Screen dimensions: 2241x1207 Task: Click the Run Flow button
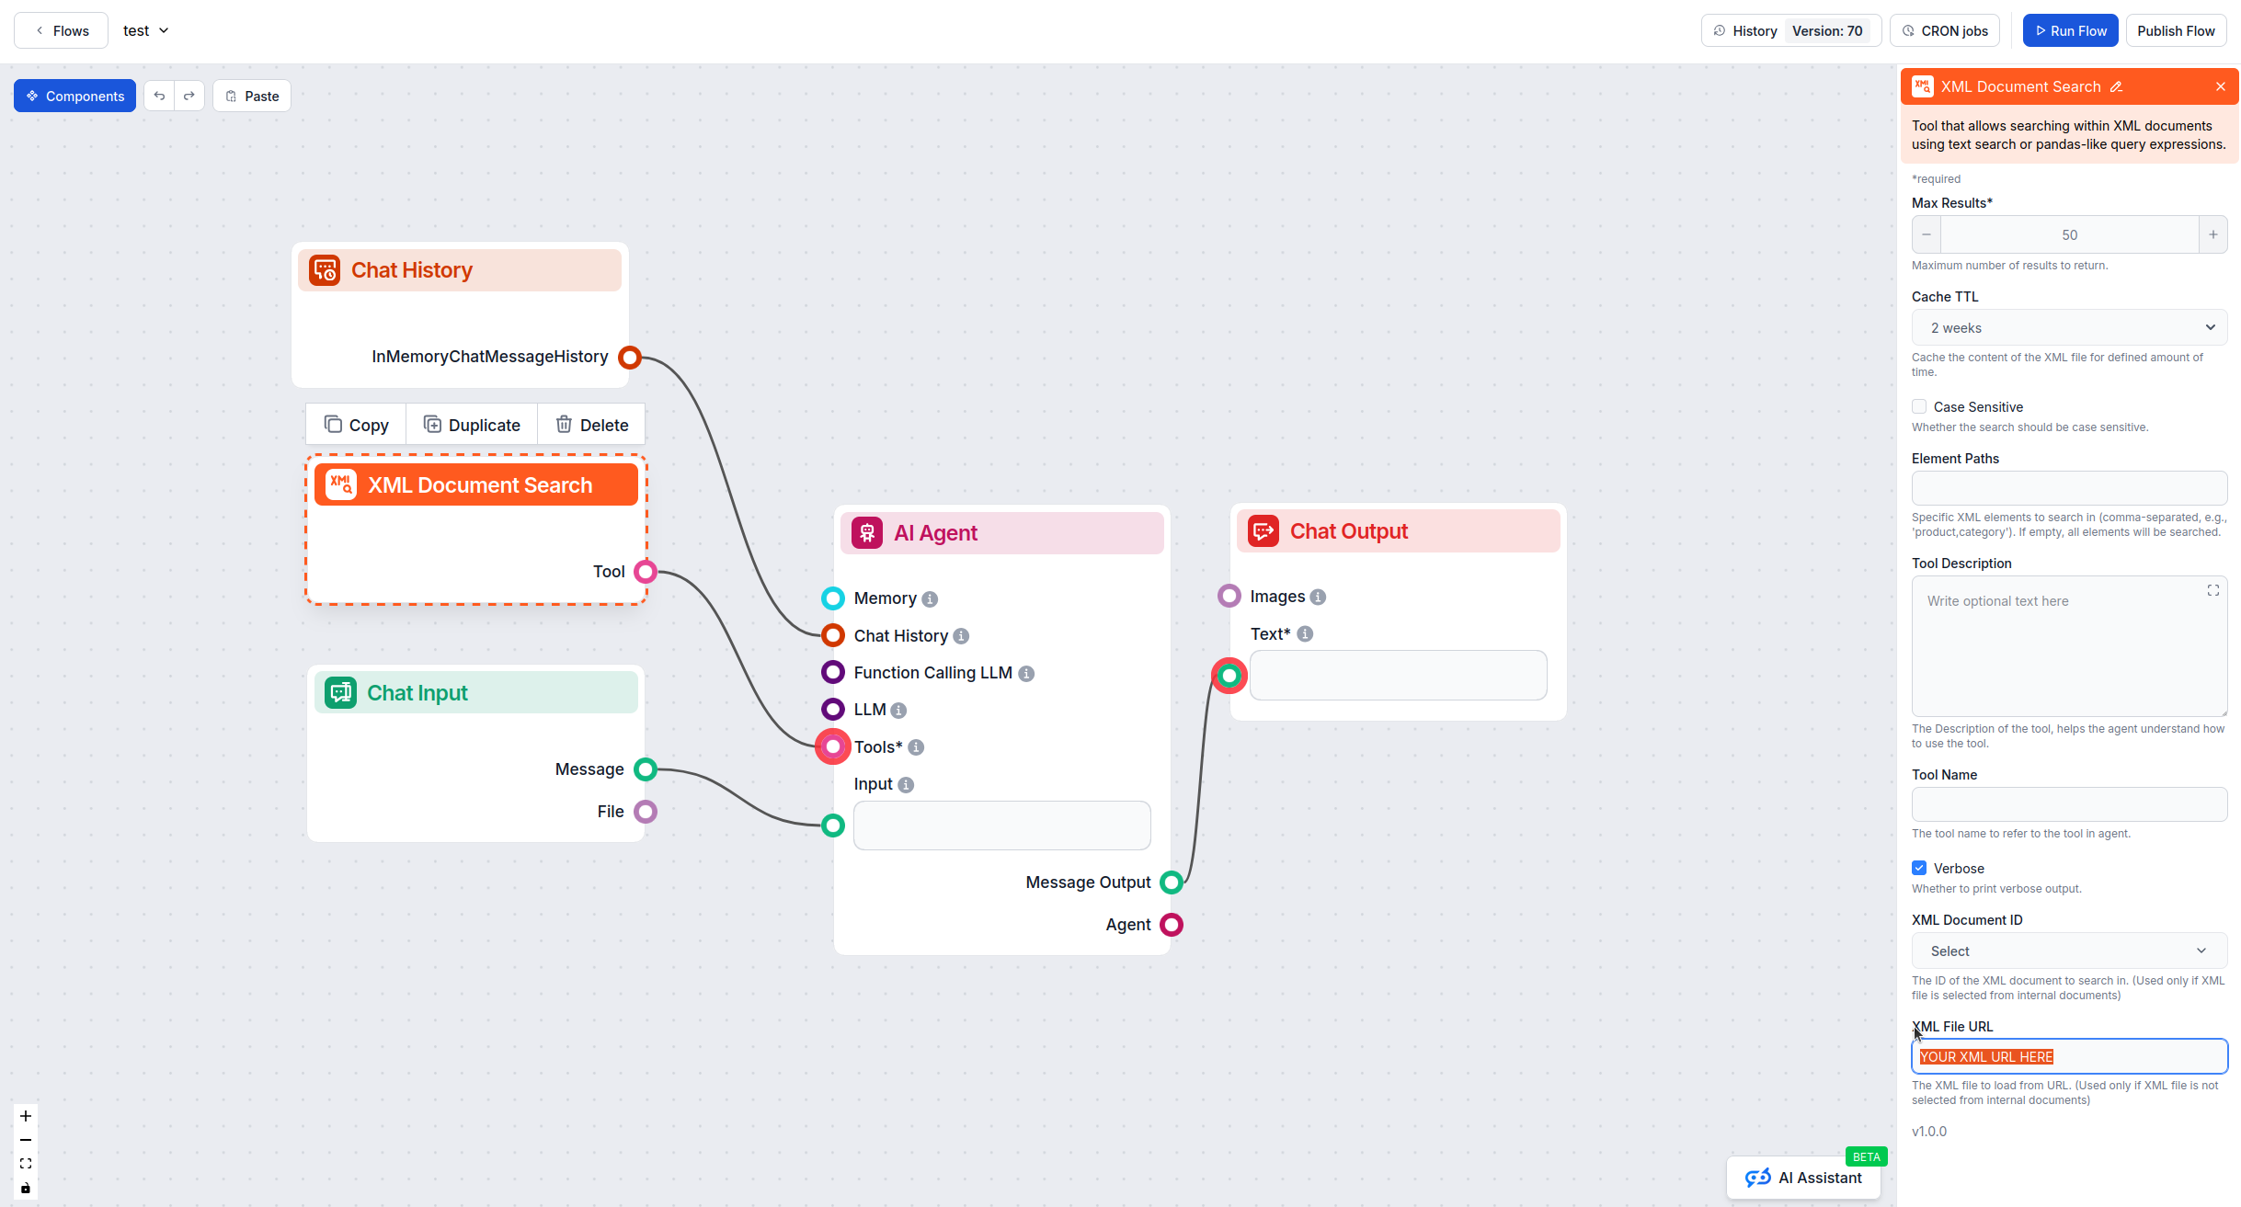(x=2070, y=30)
